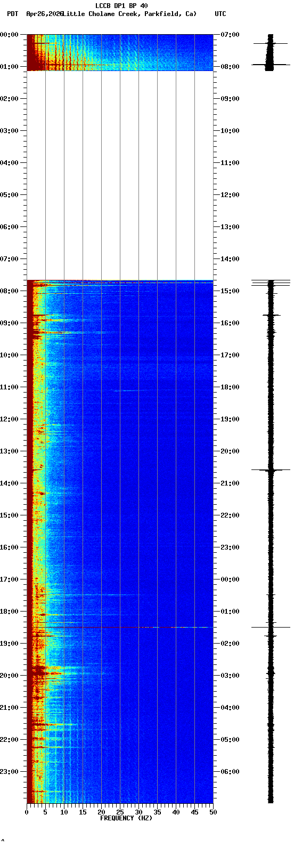Click the waveform trace spike near 01:30 UTC
Screen dimensions: 294x846
271,627
